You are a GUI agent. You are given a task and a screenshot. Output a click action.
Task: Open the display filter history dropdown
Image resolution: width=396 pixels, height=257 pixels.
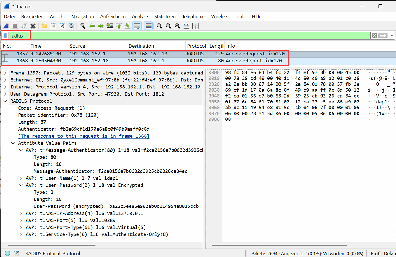coord(392,36)
